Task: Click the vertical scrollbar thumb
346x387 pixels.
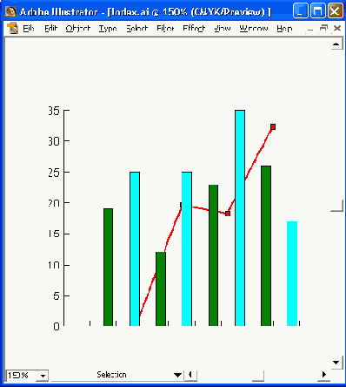Action: coord(337,206)
